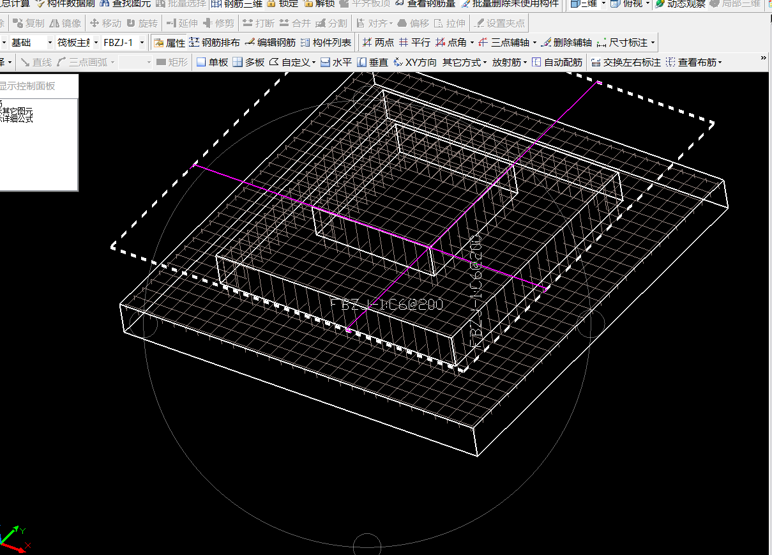Select 三点辅轴 three-point aux axis tool
This screenshot has width=772, height=555.
pyautogui.click(x=504, y=43)
